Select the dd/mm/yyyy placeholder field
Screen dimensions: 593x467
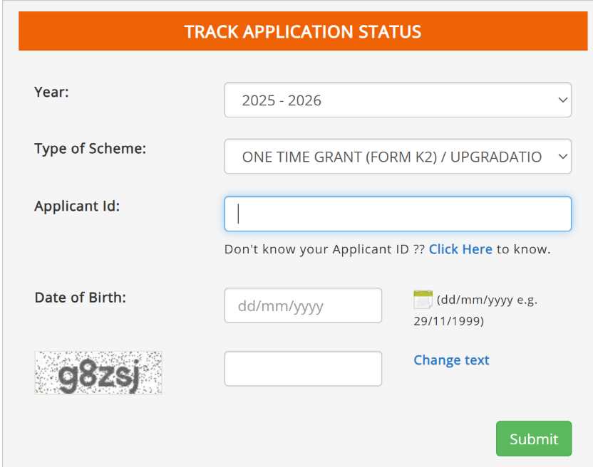(x=302, y=305)
